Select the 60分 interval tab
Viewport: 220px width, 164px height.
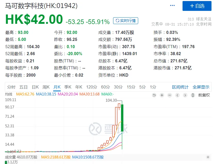(105, 87)
